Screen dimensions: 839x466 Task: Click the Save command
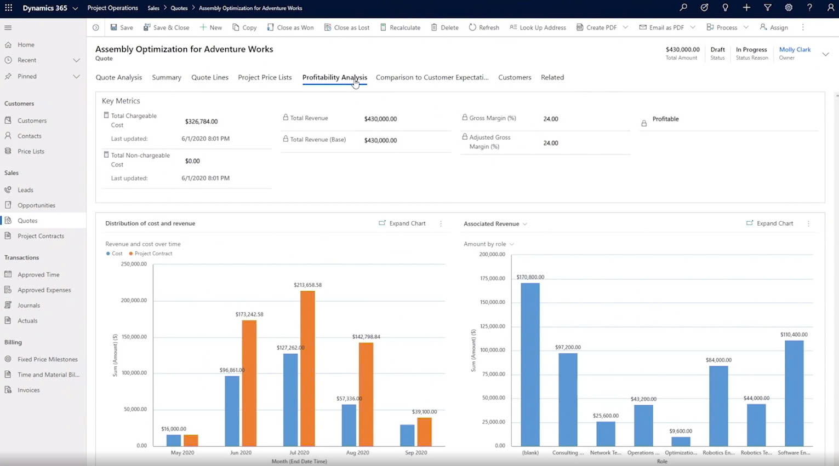pos(122,27)
